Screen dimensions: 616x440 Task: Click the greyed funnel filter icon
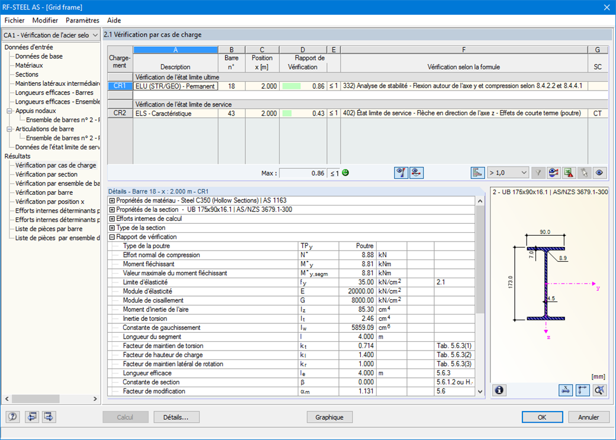click(x=538, y=173)
